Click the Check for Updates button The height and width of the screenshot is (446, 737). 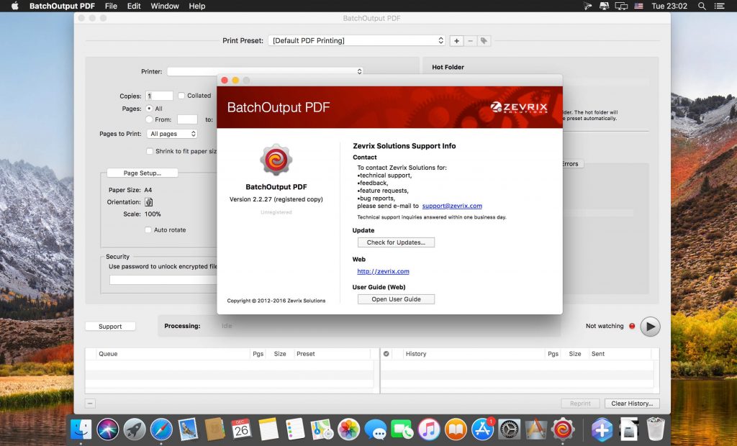(396, 242)
